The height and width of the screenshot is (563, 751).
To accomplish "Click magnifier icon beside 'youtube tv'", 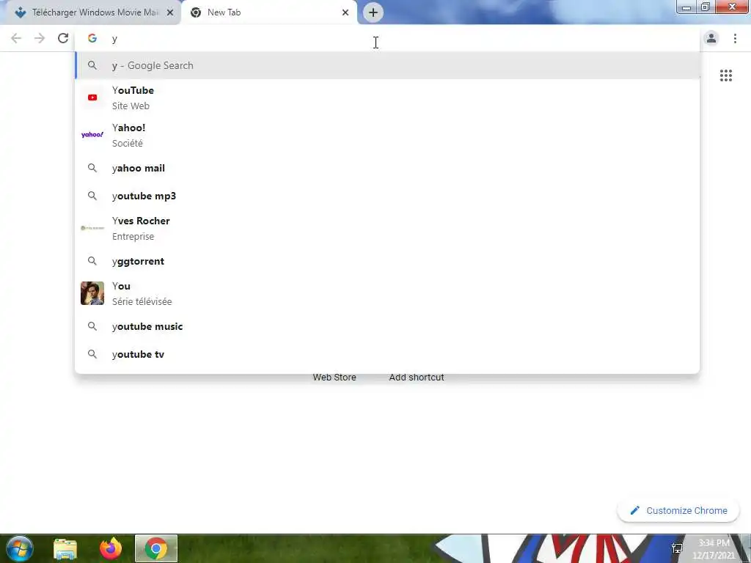I will pos(92,354).
